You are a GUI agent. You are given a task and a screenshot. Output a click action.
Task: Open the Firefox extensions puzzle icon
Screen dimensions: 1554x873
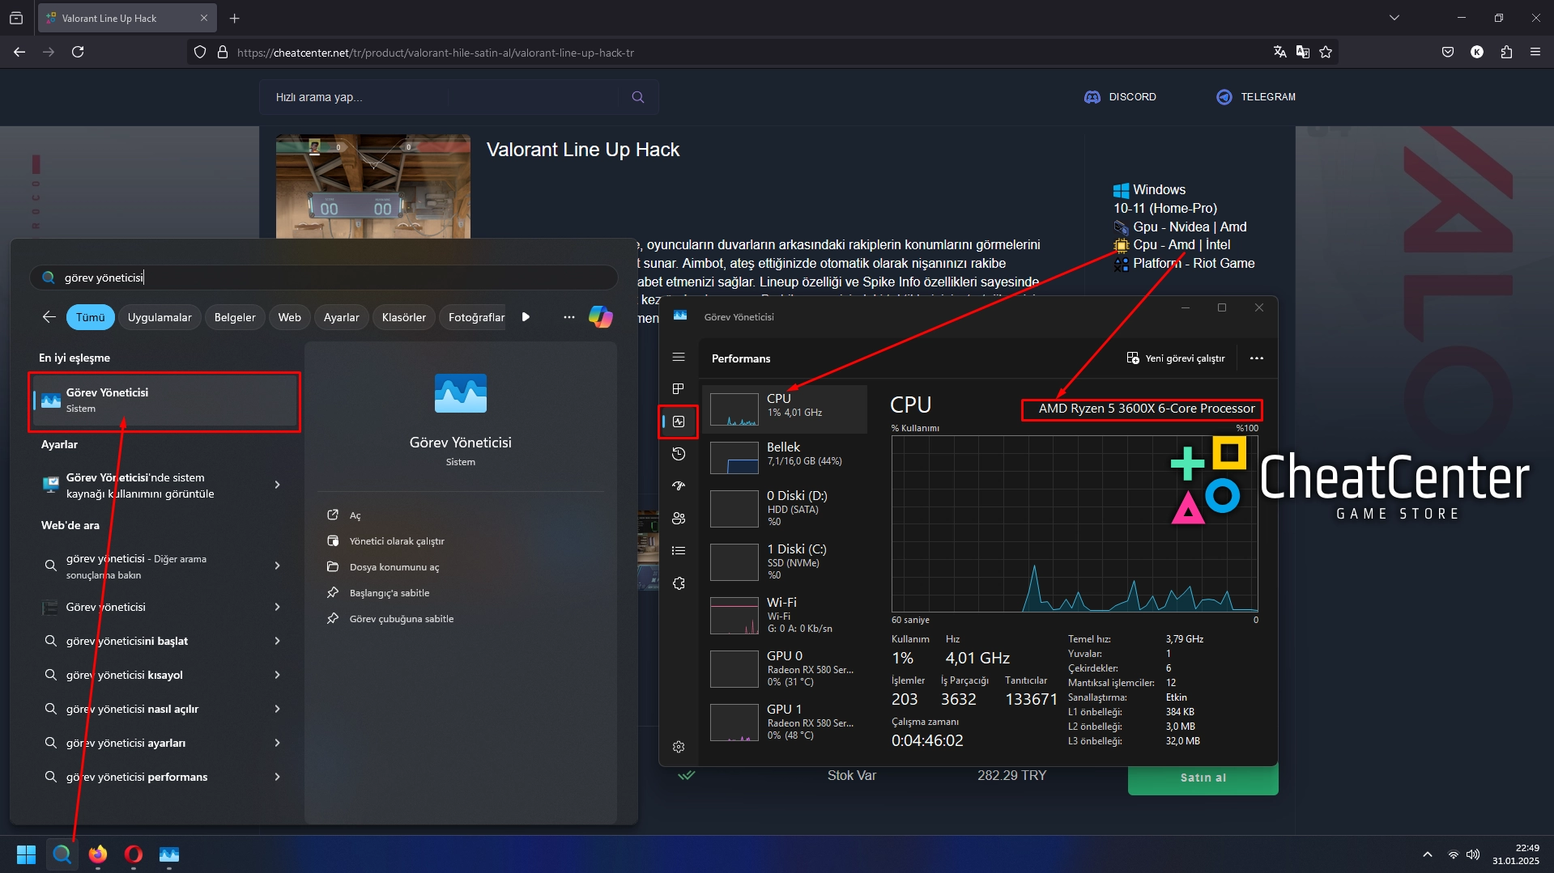point(1506,52)
